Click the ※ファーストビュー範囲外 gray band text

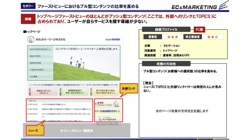[x=77, y=131]
